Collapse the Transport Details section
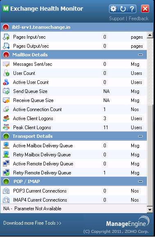The width and height of the screenshot is (155, 237). [140, 136]
